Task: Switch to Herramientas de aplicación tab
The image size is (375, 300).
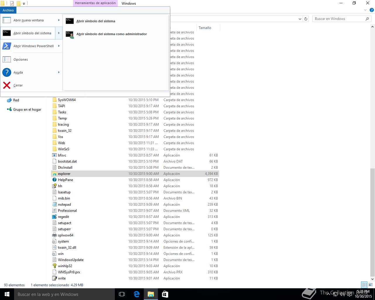Action: click(95, 3)
